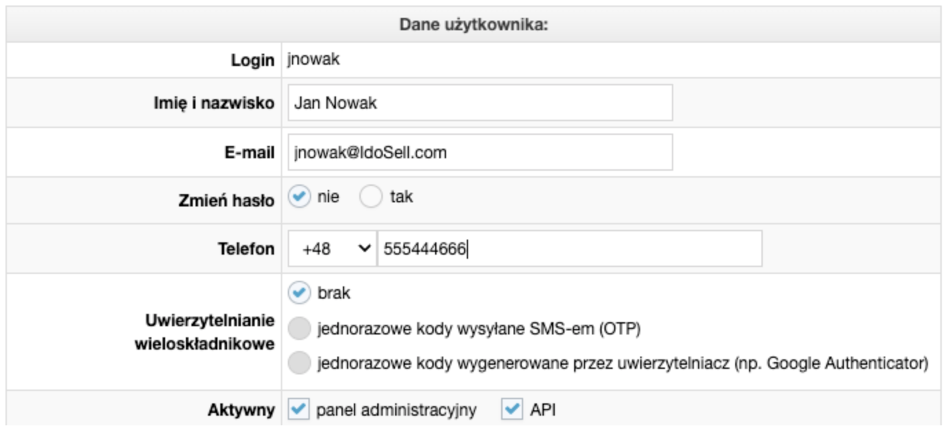Click the phone number field 555444666
The image size is (950, 435).
click(x=570, y=248)
